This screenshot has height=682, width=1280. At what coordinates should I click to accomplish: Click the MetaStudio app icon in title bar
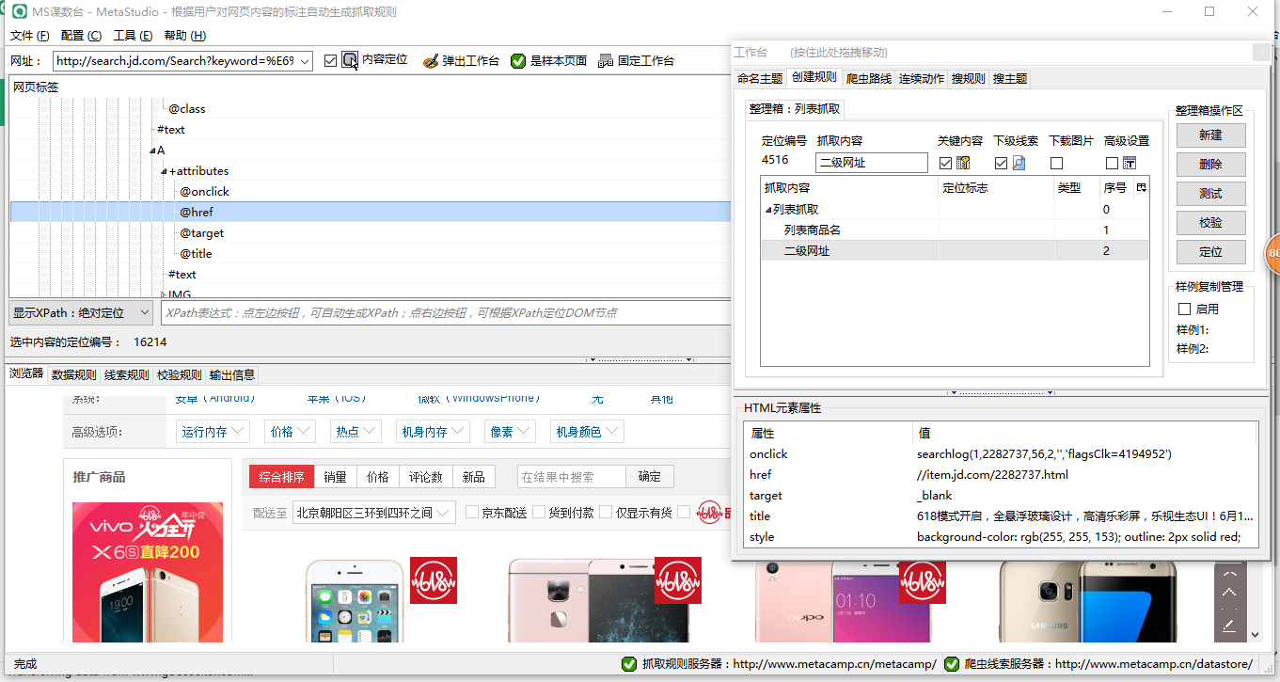[x=18, y=12]
